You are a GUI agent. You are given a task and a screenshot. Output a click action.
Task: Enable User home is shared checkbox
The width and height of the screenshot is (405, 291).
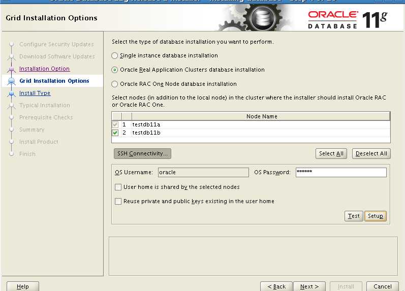(x=118, y=187)
